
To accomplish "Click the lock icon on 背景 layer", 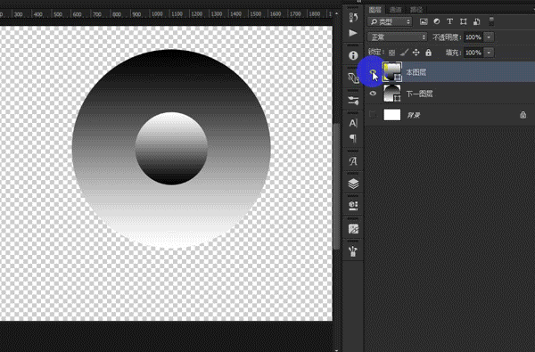I will (523, 115).
